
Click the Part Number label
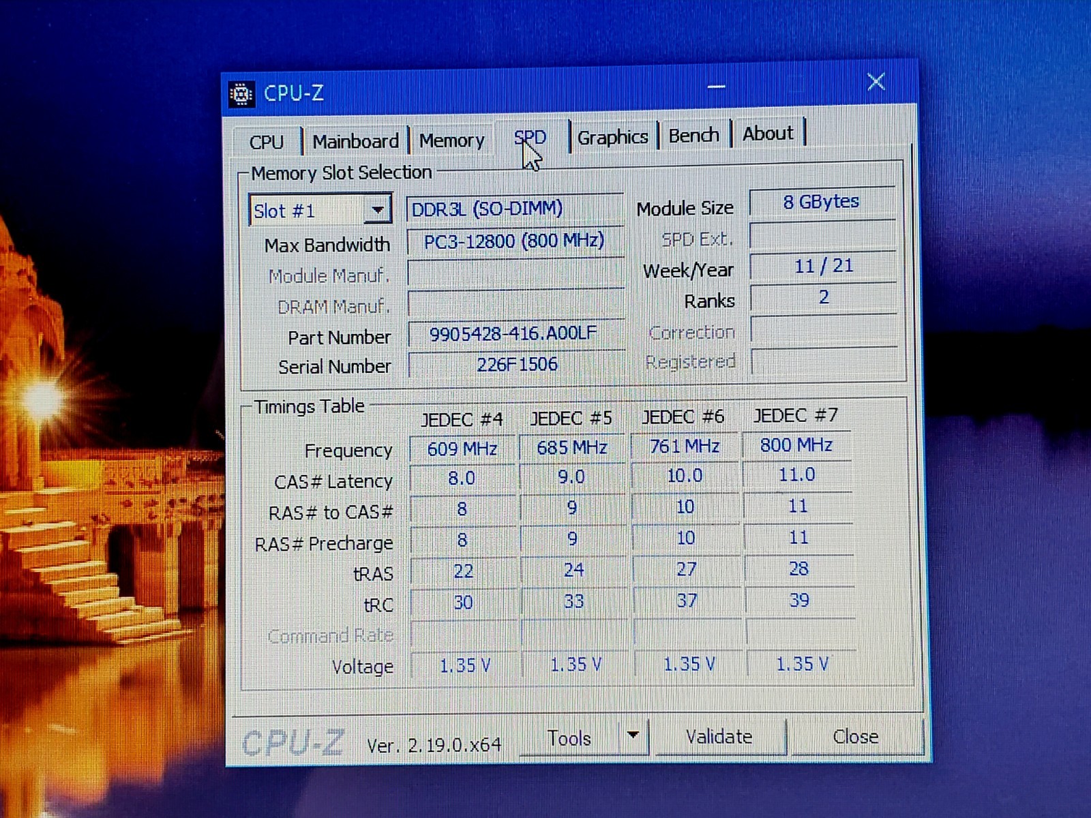coord(339,337)
